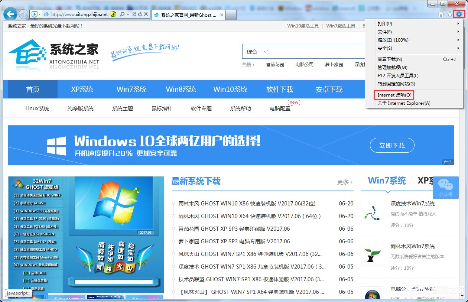
Task: Switch to the 软件下载 navigation tab
Action: click(x=280, y=89)
